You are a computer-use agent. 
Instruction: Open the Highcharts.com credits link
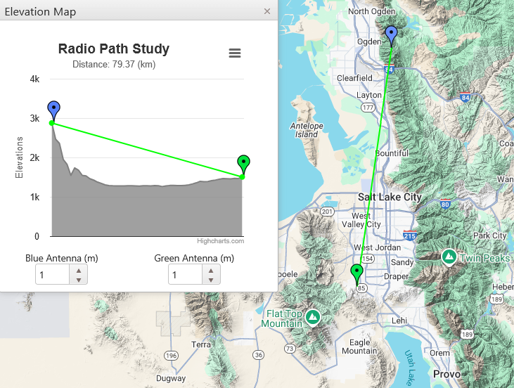click(220, 241)
